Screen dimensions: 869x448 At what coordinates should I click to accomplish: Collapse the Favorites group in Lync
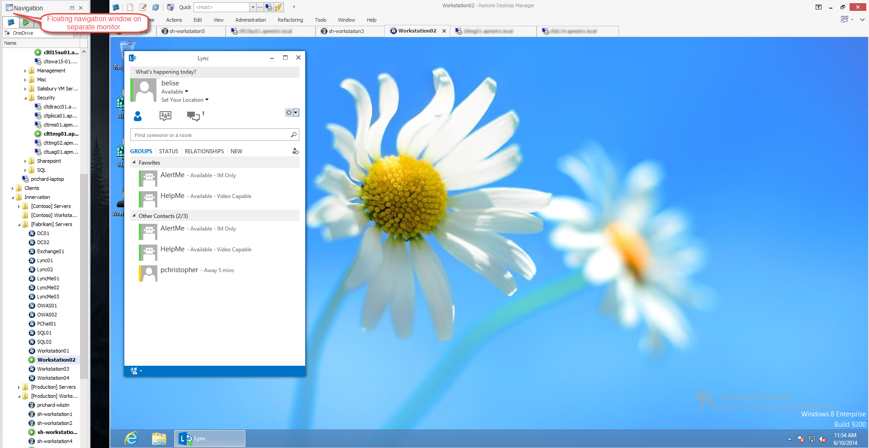[x=134, y=162]
